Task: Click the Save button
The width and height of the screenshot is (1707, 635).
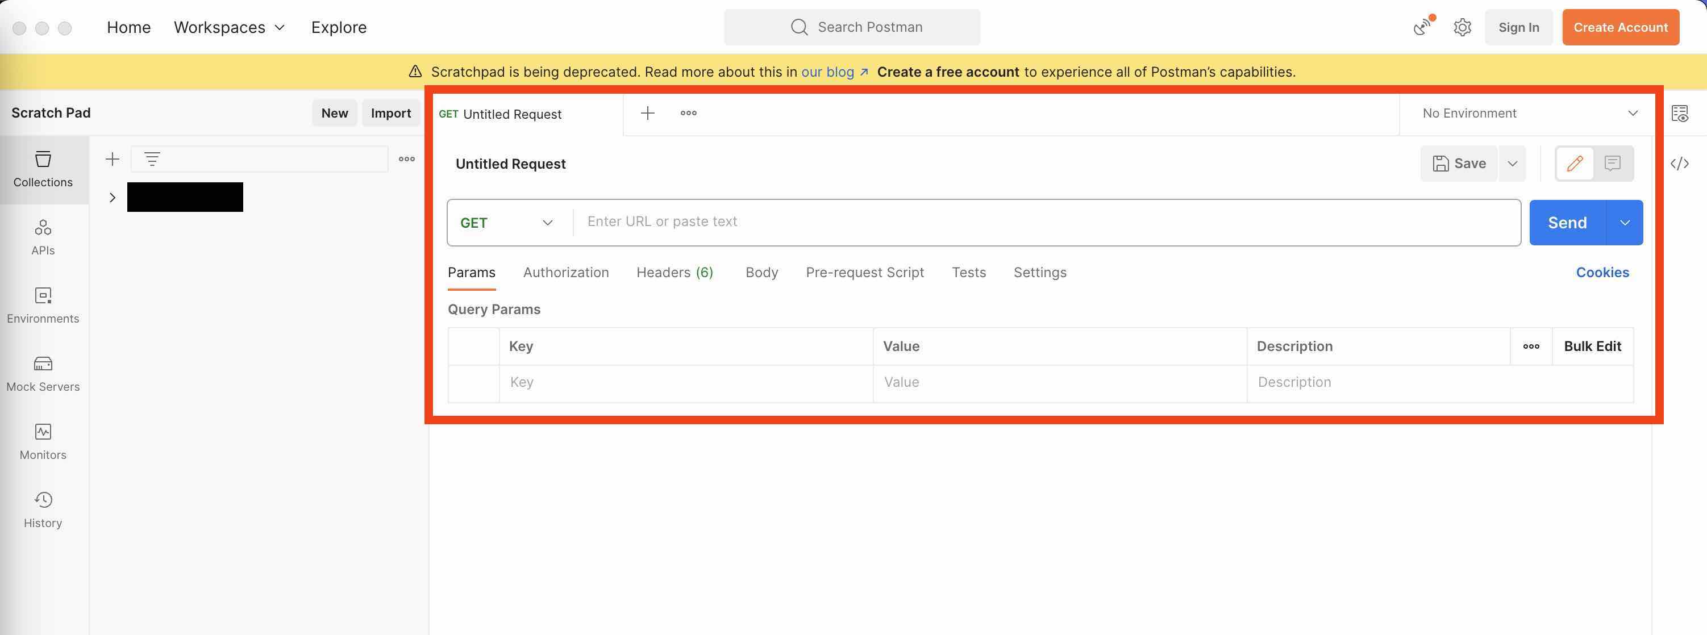Action: click(1459, 164)
